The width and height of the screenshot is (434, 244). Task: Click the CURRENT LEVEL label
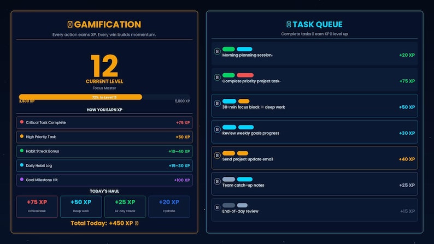104,81
